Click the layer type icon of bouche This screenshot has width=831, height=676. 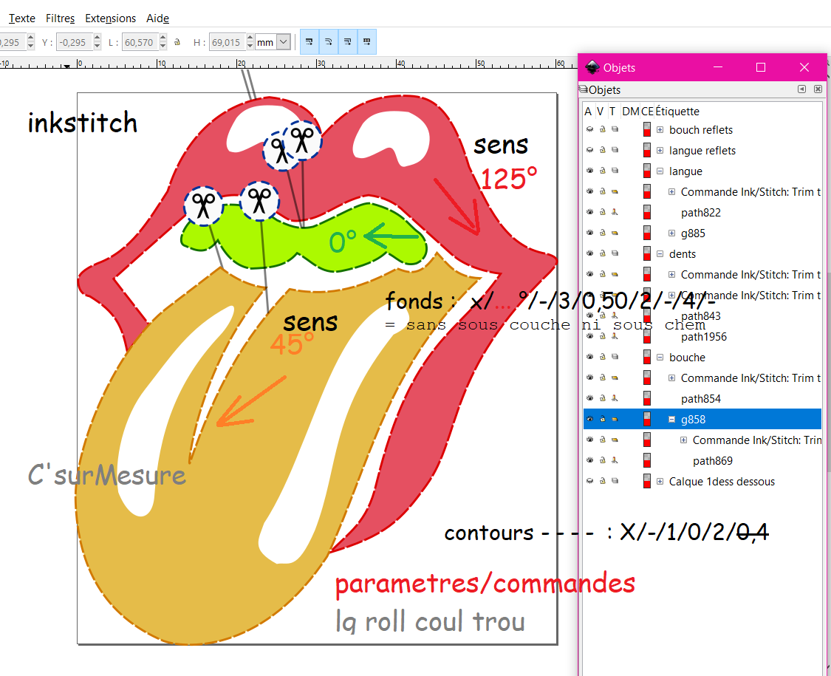pos(615,357)
